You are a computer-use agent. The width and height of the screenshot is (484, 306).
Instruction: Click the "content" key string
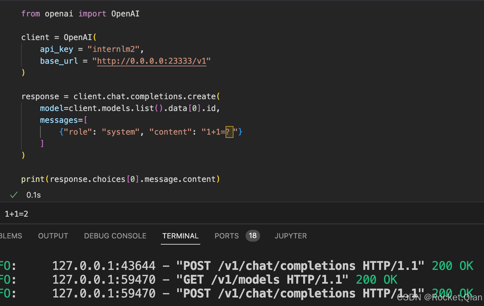click(x=170, y=132)
